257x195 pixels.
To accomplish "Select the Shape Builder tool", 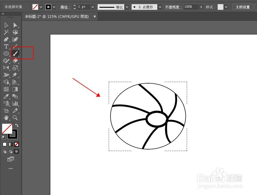I will (x=6, y=82).
